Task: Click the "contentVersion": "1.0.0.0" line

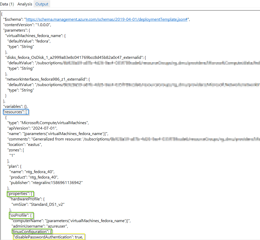Action: tap(27, 25)
